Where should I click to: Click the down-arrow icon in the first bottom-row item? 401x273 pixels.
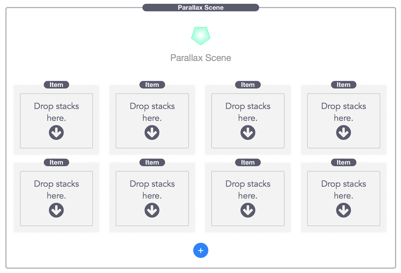(56, 210)
